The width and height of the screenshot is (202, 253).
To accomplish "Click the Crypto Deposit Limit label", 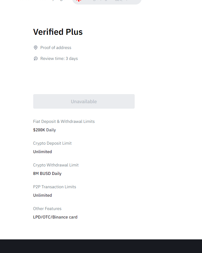I will (52, 143).
